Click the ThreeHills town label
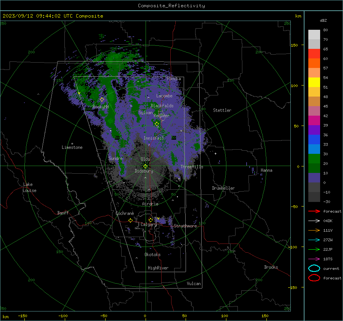 coord(192,167)
